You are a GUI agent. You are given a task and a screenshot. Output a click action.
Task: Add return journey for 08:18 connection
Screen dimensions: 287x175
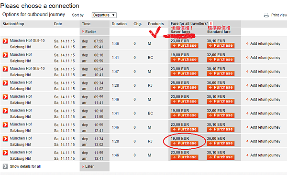(263, 58)
